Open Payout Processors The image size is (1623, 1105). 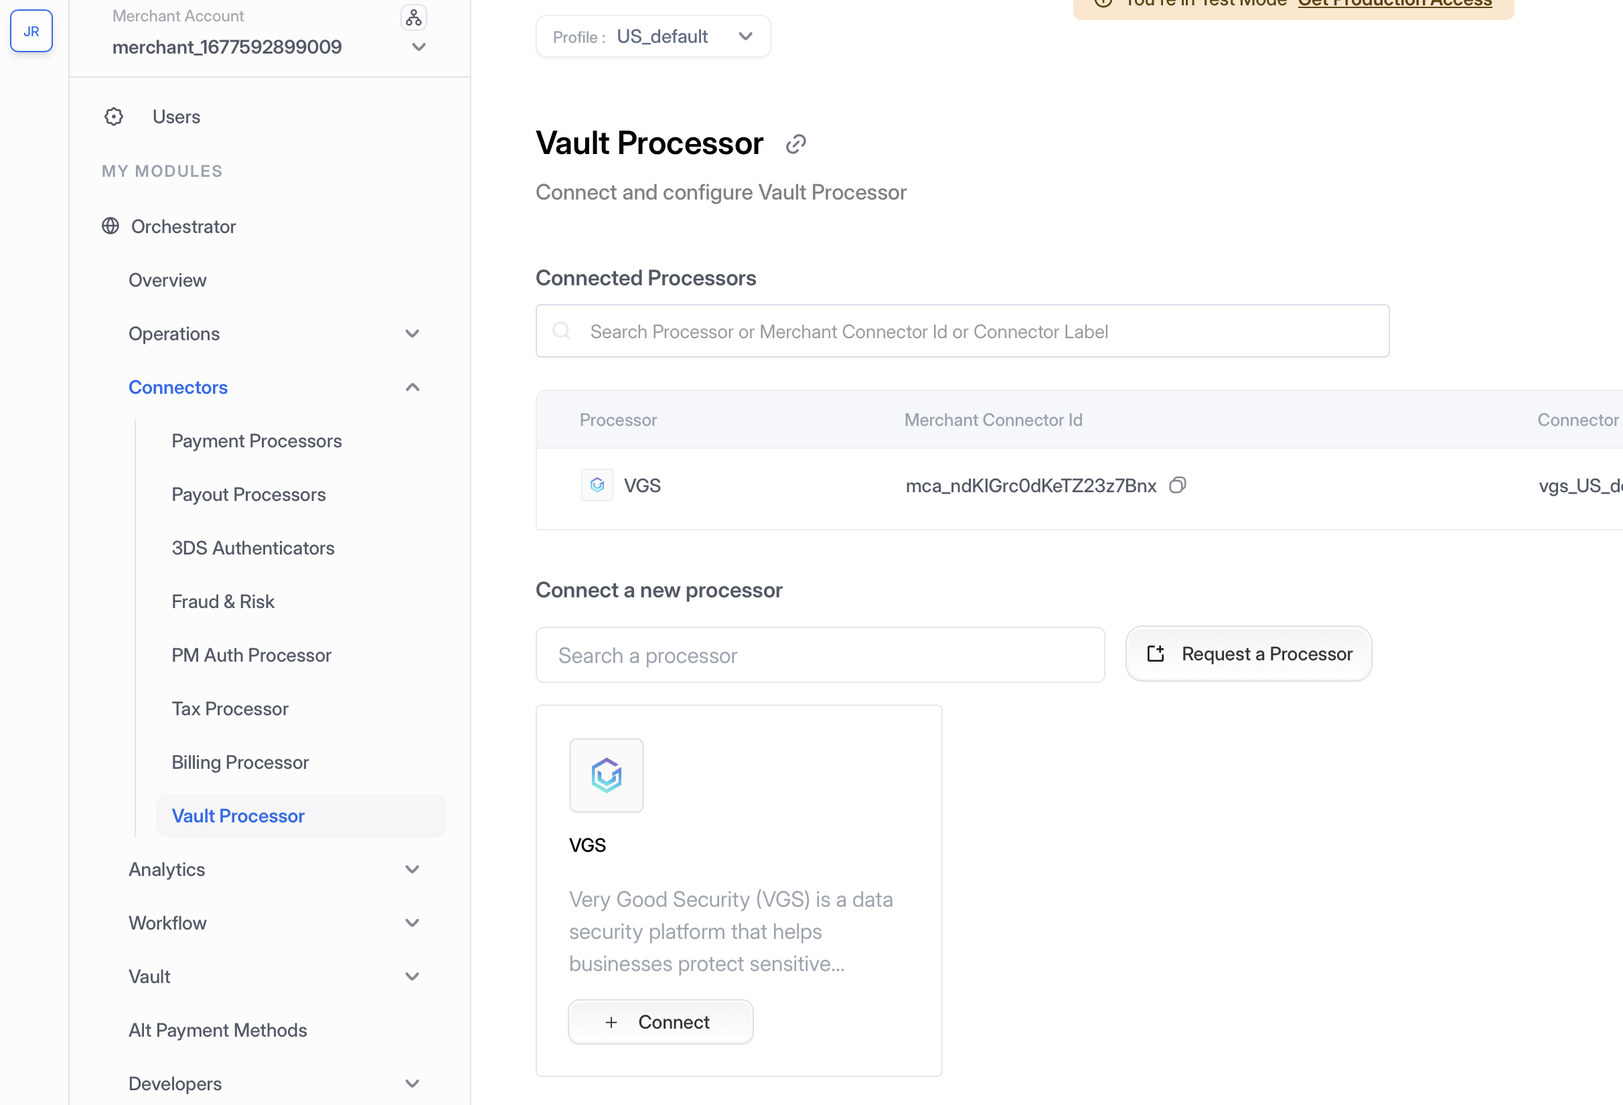(x=248, y=494)
